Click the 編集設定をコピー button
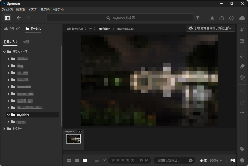 coord(170,160)
